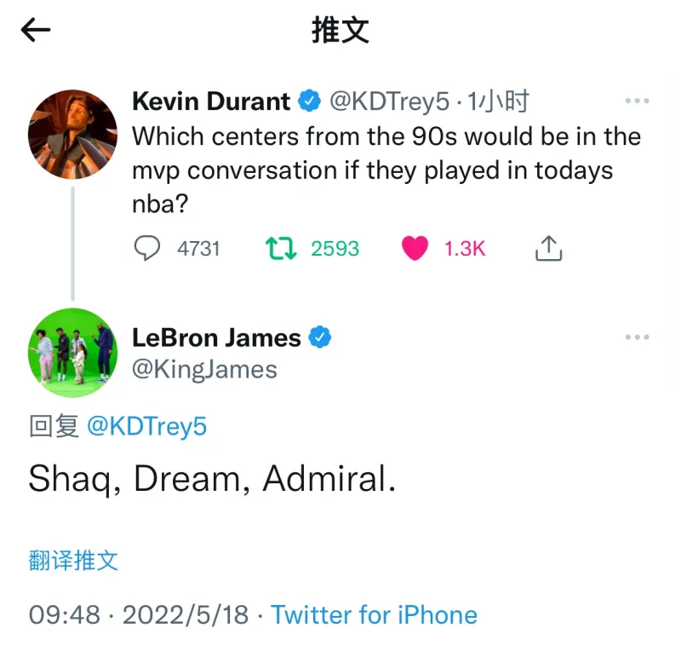The image size is (681, 651).
Task: Click the LeBron James display name
Action: click(x=216, y=338)
